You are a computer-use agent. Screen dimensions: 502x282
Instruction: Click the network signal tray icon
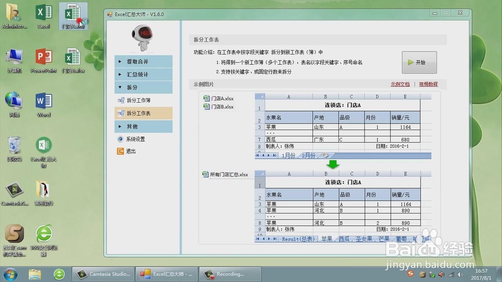point(451,274)
